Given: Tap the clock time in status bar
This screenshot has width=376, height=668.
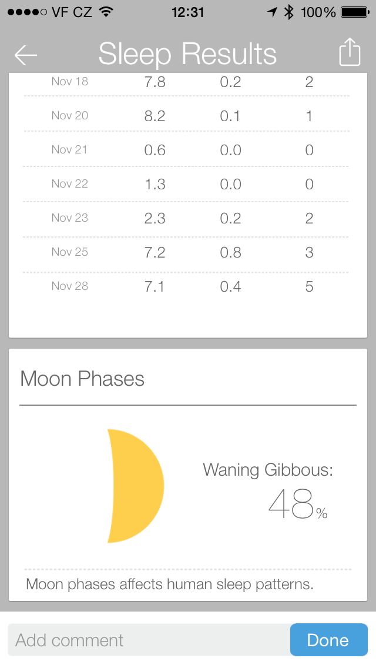Looking at the screenshot, I should coord(187,12).
